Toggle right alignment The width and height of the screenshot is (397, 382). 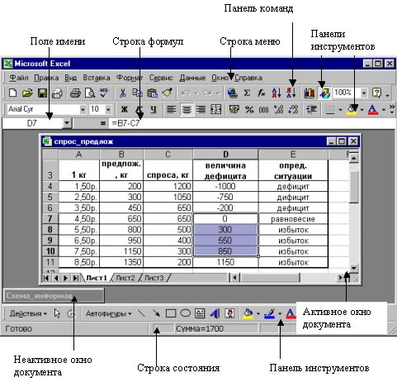point(201,109)
